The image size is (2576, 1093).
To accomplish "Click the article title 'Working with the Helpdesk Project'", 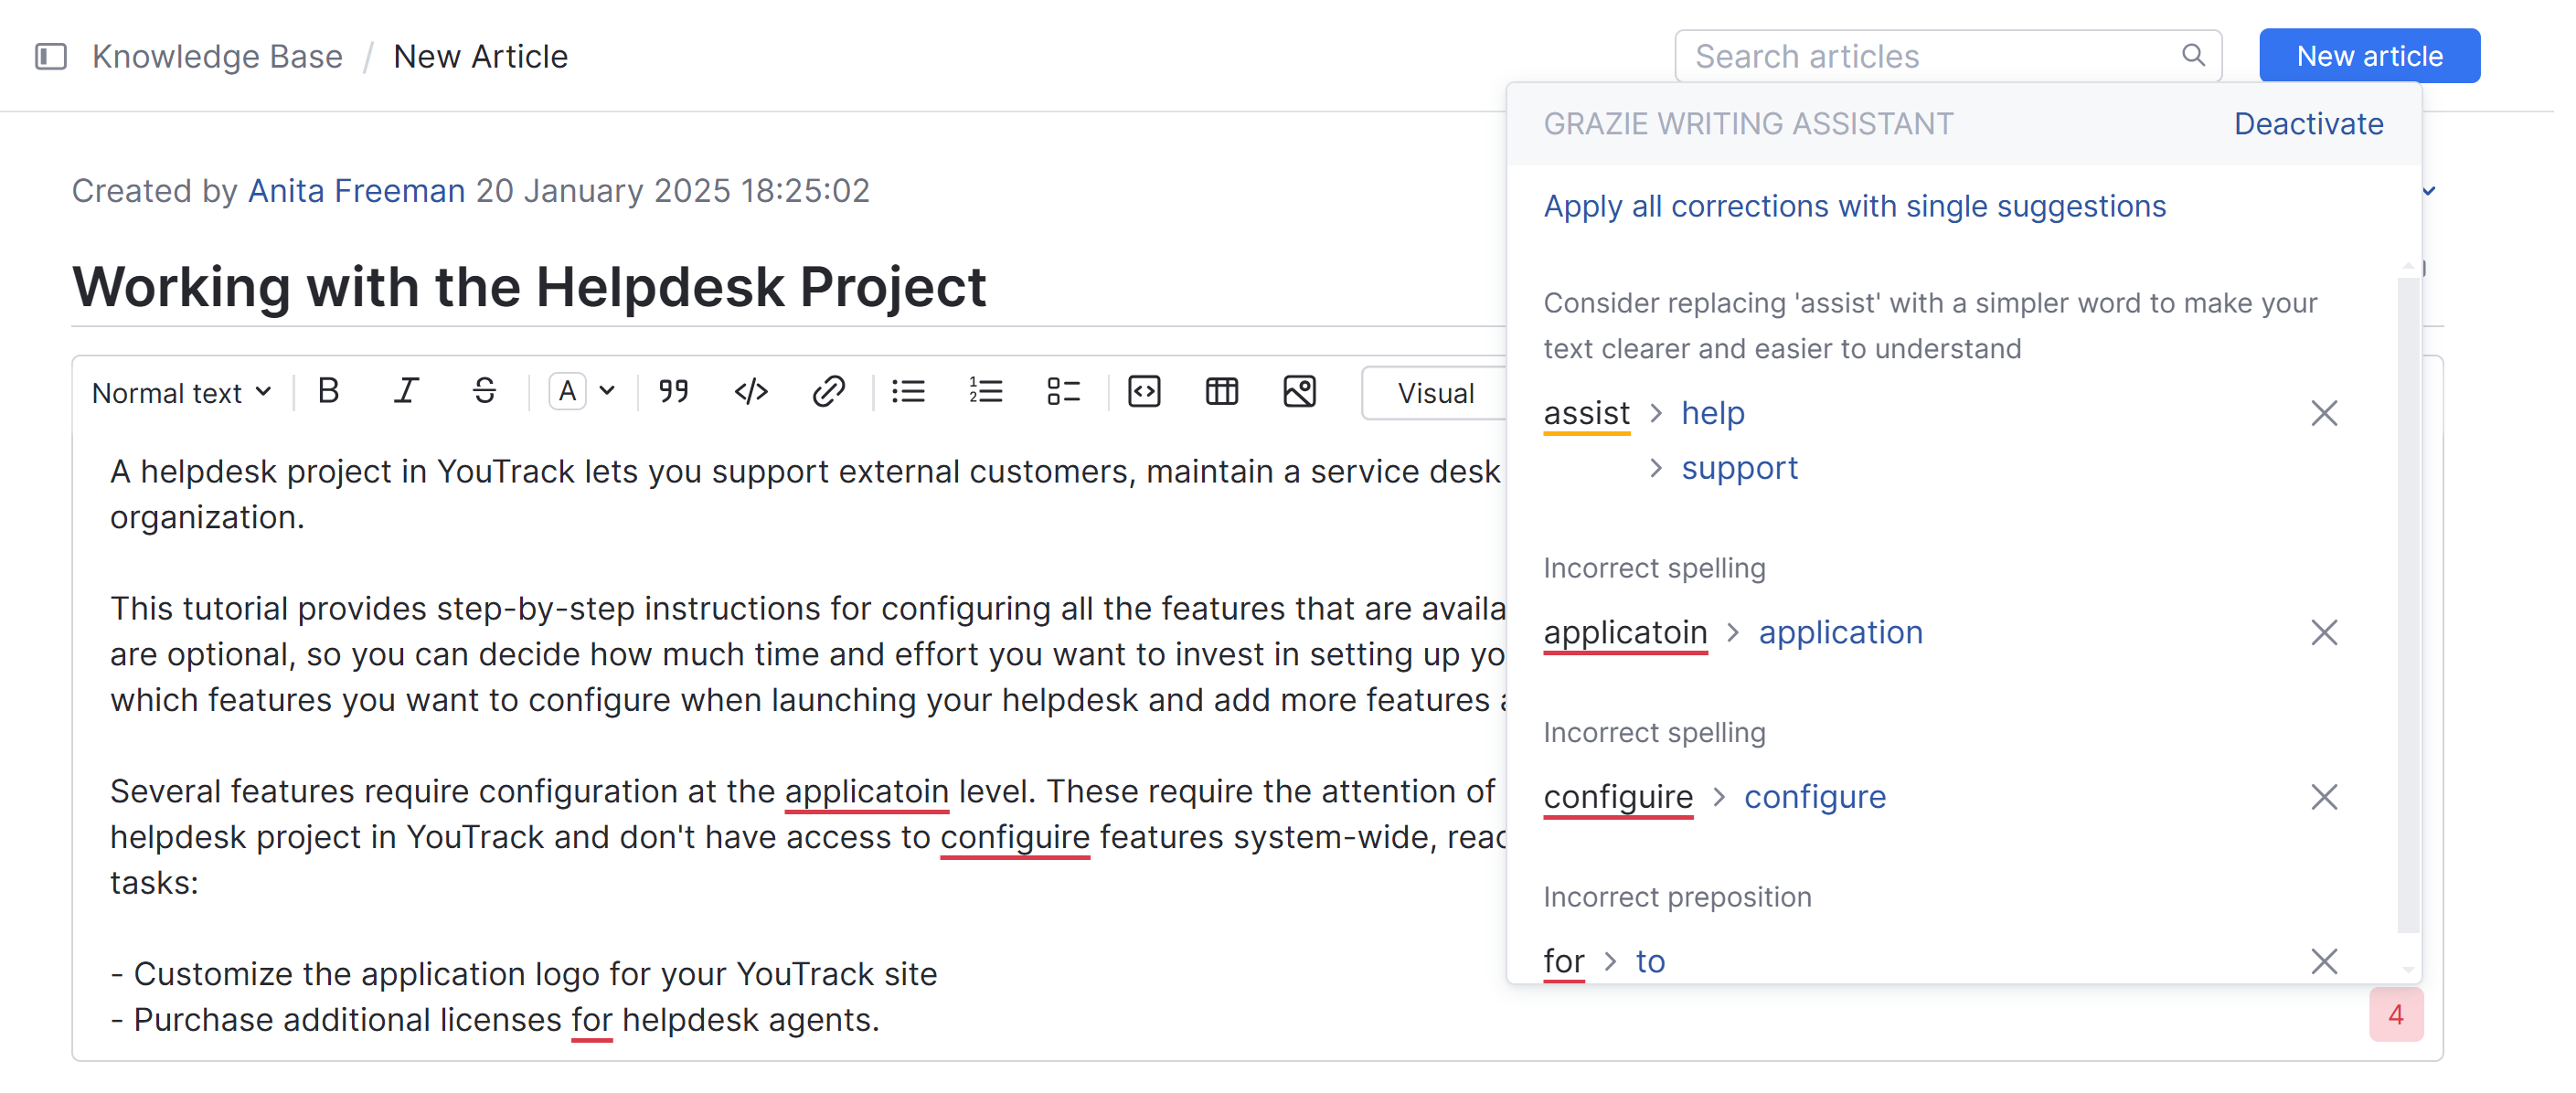I will (530, 287).
